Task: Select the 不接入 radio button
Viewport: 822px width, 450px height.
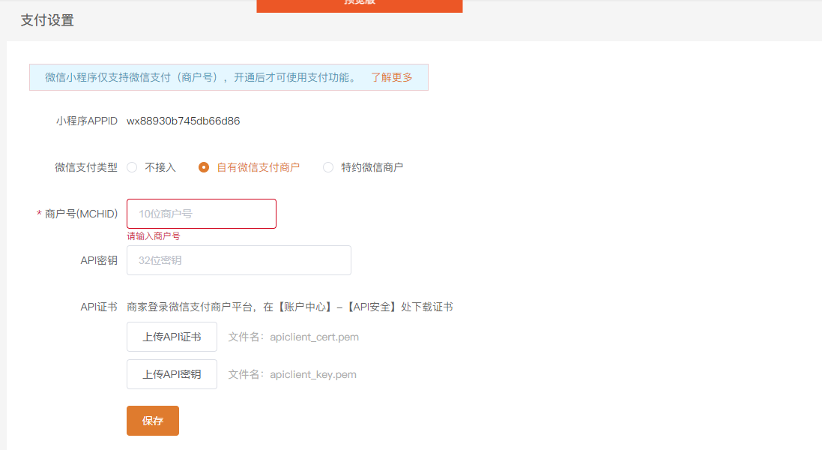Action: coord(132,167)
